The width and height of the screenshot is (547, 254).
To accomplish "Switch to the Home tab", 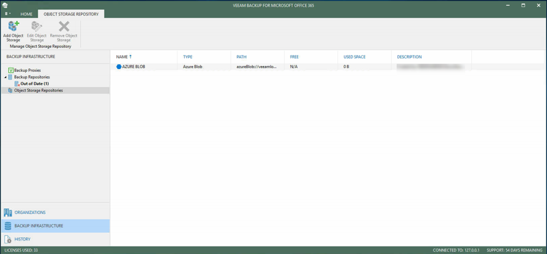I will (27, 14).
